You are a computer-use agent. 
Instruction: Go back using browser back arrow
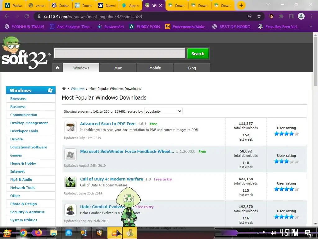(x=7, y=16)
